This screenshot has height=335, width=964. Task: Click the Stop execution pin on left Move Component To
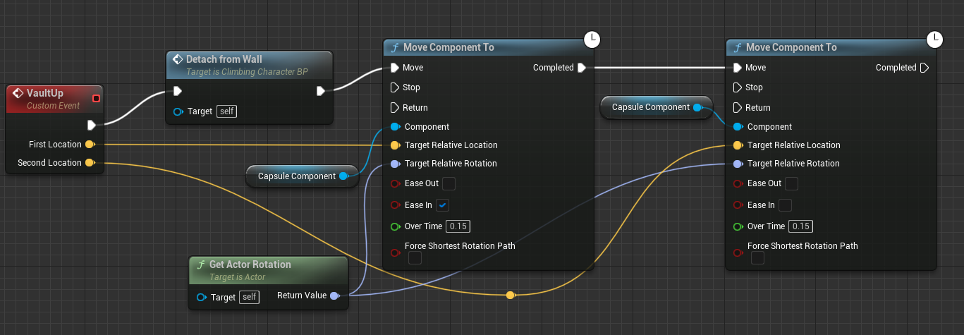coord(395,87)
